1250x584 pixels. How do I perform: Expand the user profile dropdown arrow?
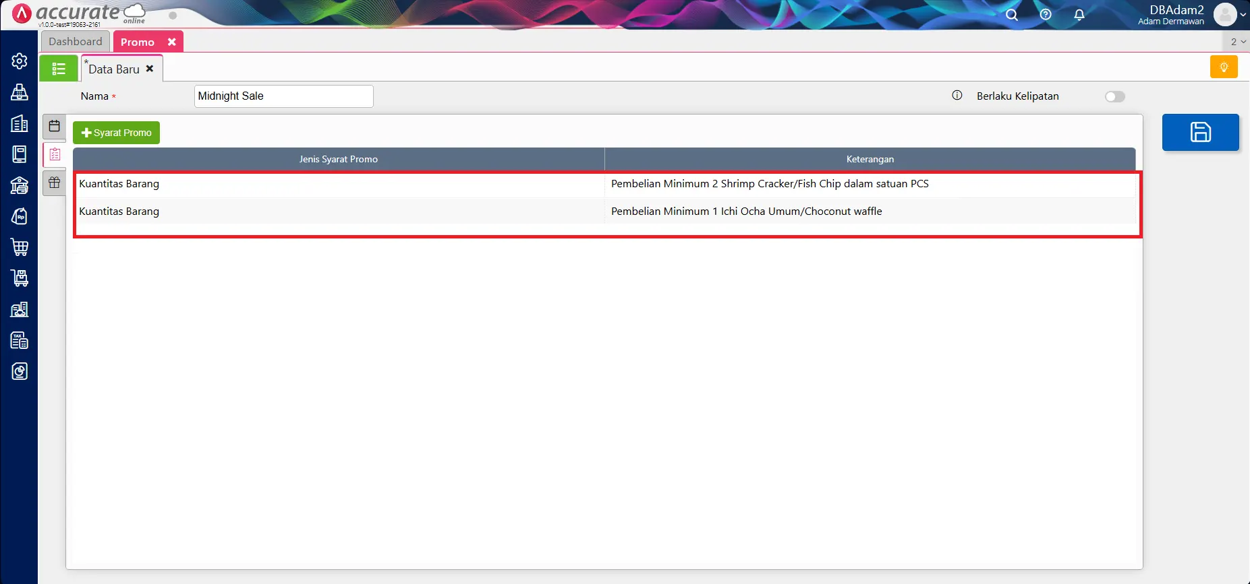click(x=1243, y=15)
